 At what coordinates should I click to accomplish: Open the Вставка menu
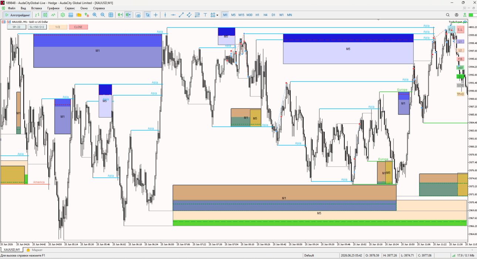(x=37, y=8)
